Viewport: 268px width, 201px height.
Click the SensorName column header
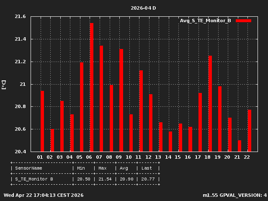(28, 168)
